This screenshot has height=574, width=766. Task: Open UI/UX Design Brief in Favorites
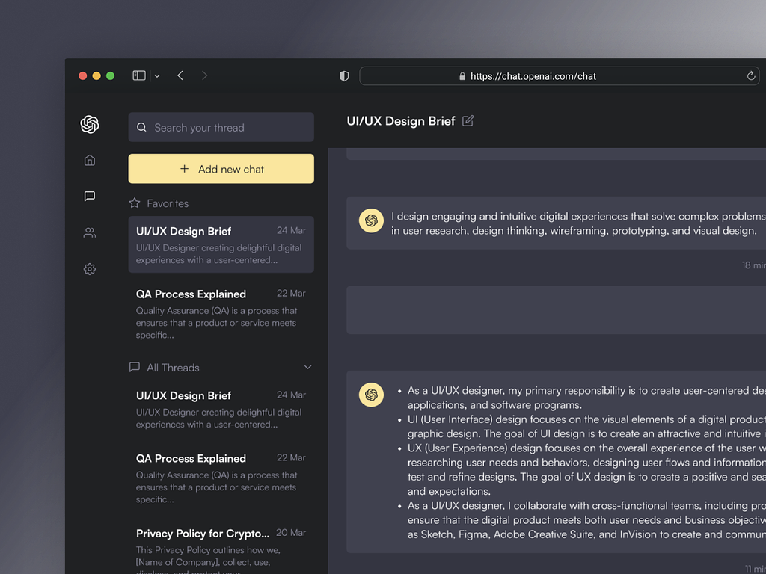coord(221,244)
